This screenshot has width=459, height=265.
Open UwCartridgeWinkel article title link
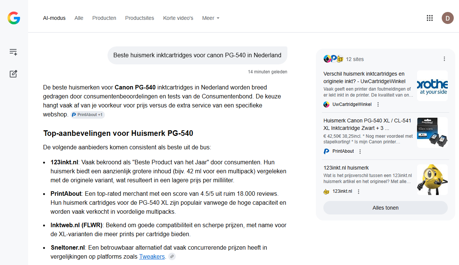click(x=364, y=77)
